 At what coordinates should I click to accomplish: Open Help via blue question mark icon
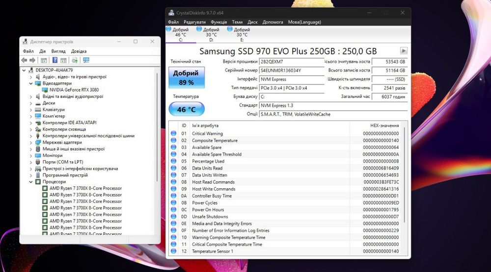(x=55, y=60)
